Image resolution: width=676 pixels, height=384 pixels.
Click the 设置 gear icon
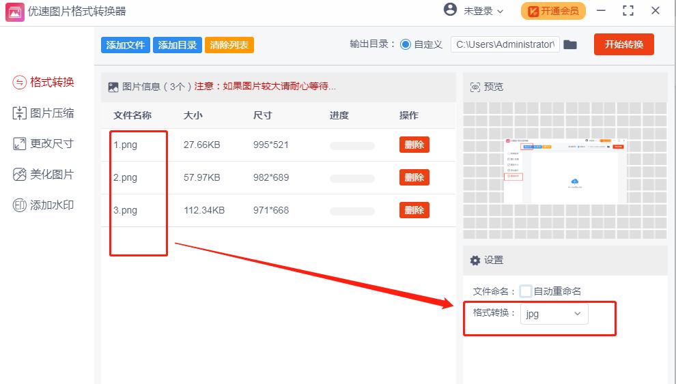pos(475,261)
